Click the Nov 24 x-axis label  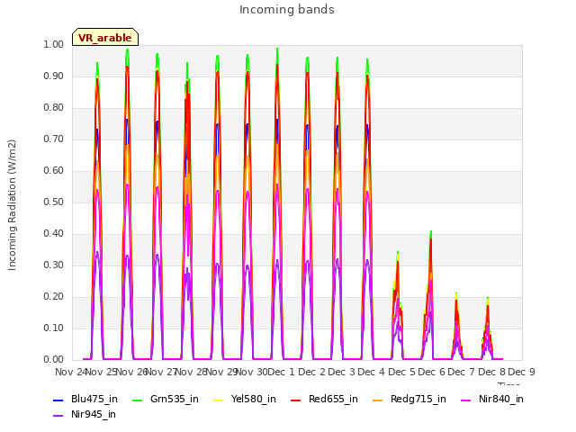click(x=71, y=372)
